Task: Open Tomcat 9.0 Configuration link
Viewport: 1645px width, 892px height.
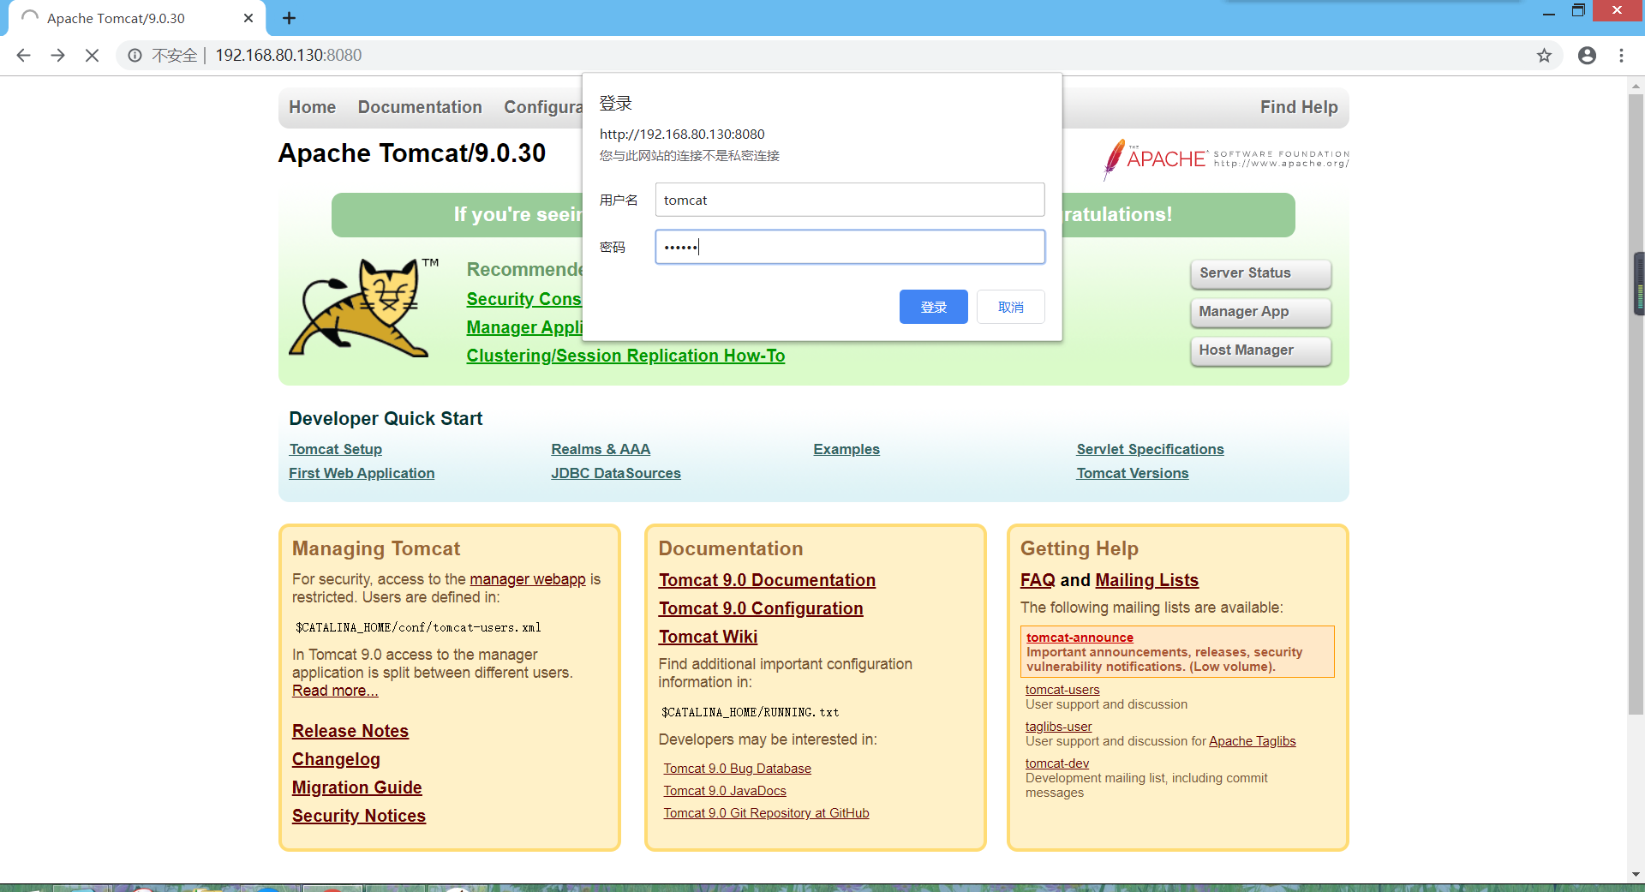Action: (x=761, y=608)
